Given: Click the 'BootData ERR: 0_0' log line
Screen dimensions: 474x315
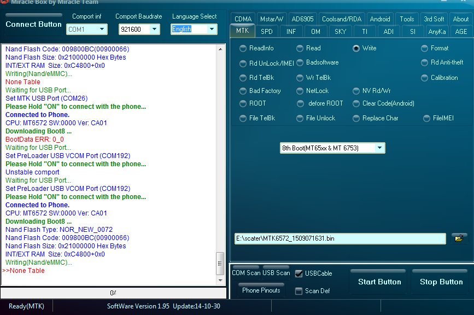Looking at the screenshot, I should (x=34, y=139).
